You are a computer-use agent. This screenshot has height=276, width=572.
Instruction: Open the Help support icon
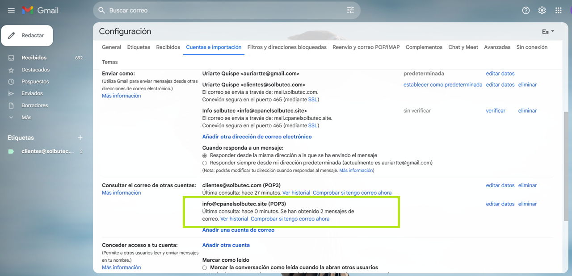coord(526,10)
